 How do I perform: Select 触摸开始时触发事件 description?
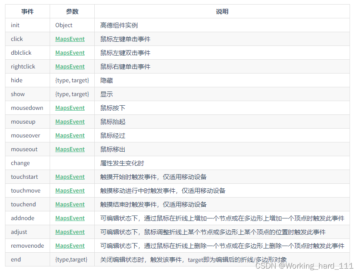pos(154,177)
